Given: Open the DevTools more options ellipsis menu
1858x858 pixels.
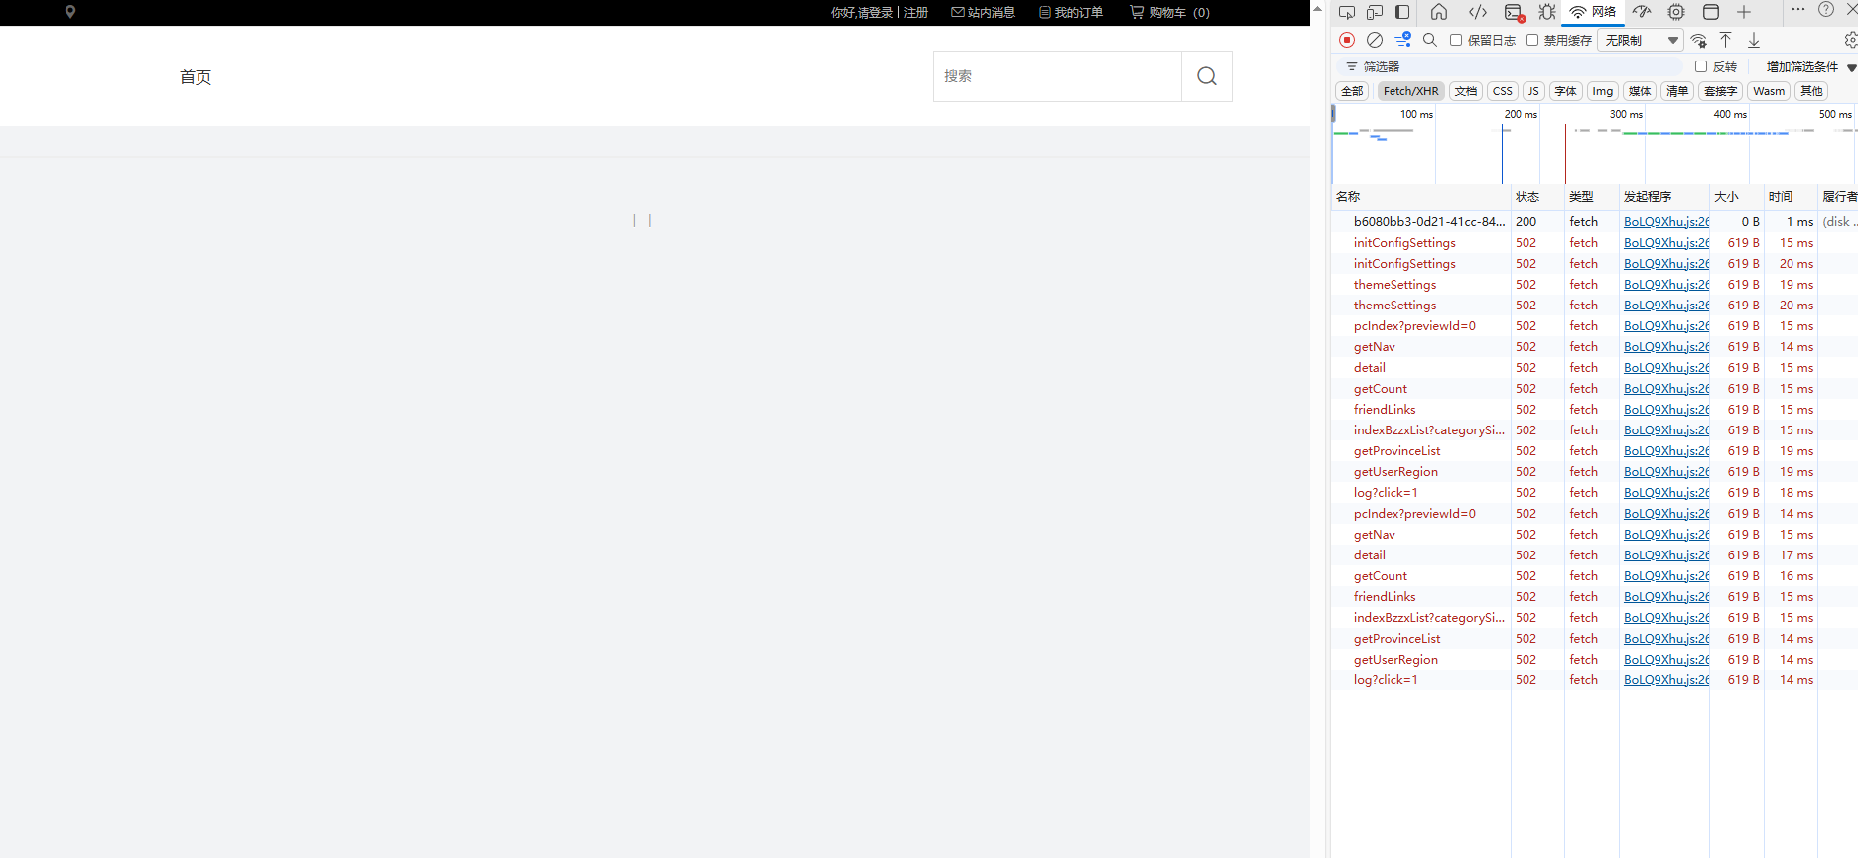Looking at the screenshot, I should (1798, 10).
